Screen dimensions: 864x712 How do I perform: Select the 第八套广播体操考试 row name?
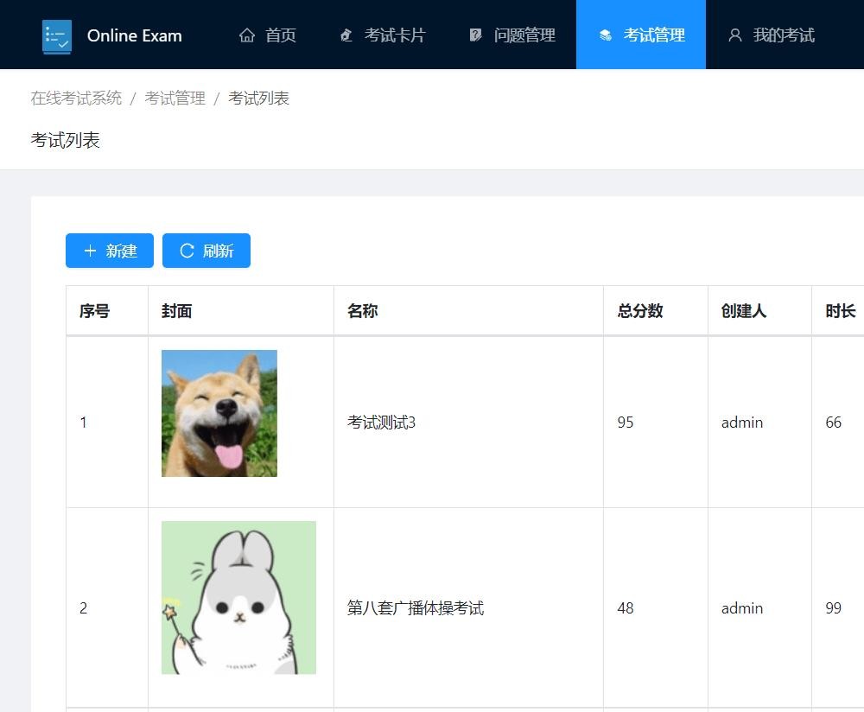[x=415, y=608]
